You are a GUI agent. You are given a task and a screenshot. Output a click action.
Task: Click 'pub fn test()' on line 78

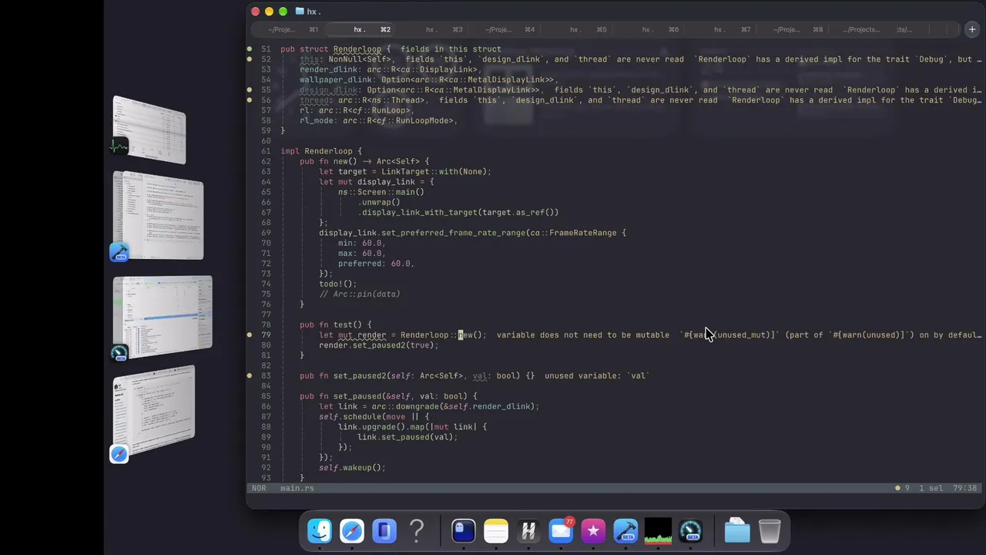point(330,325)
